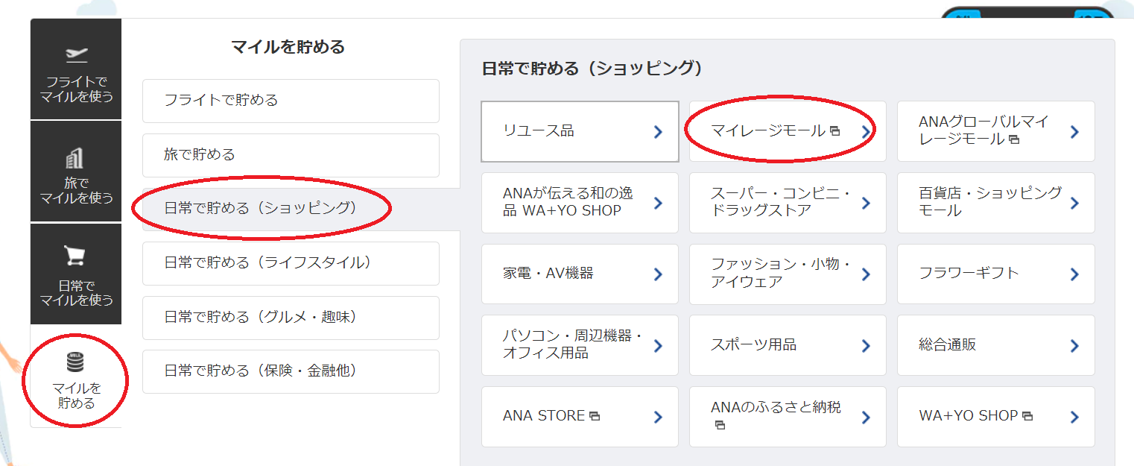Click the chevron on the マイレージモール tile

(x=866, y=132)
